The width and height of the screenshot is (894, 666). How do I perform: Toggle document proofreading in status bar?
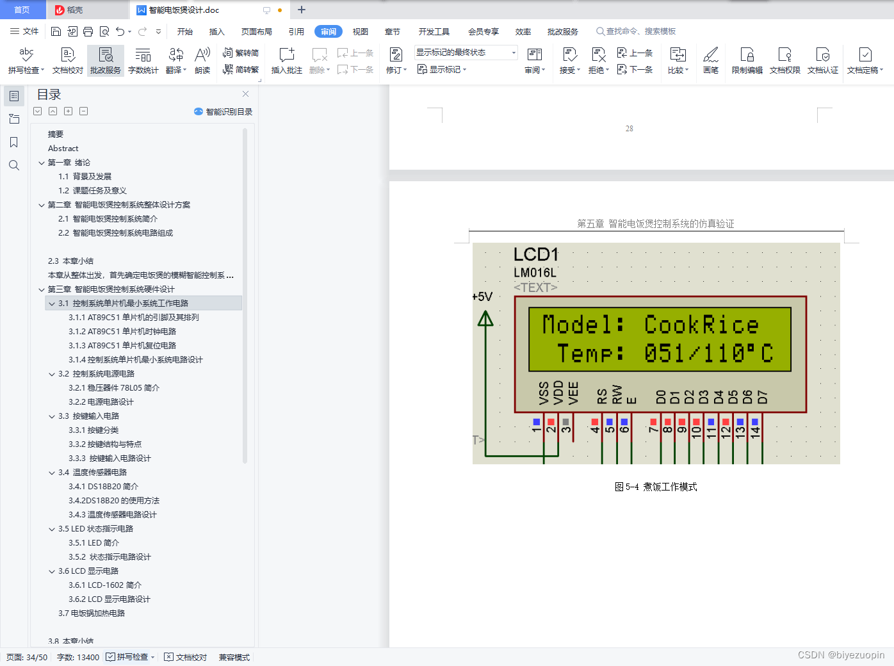(186, 657)
